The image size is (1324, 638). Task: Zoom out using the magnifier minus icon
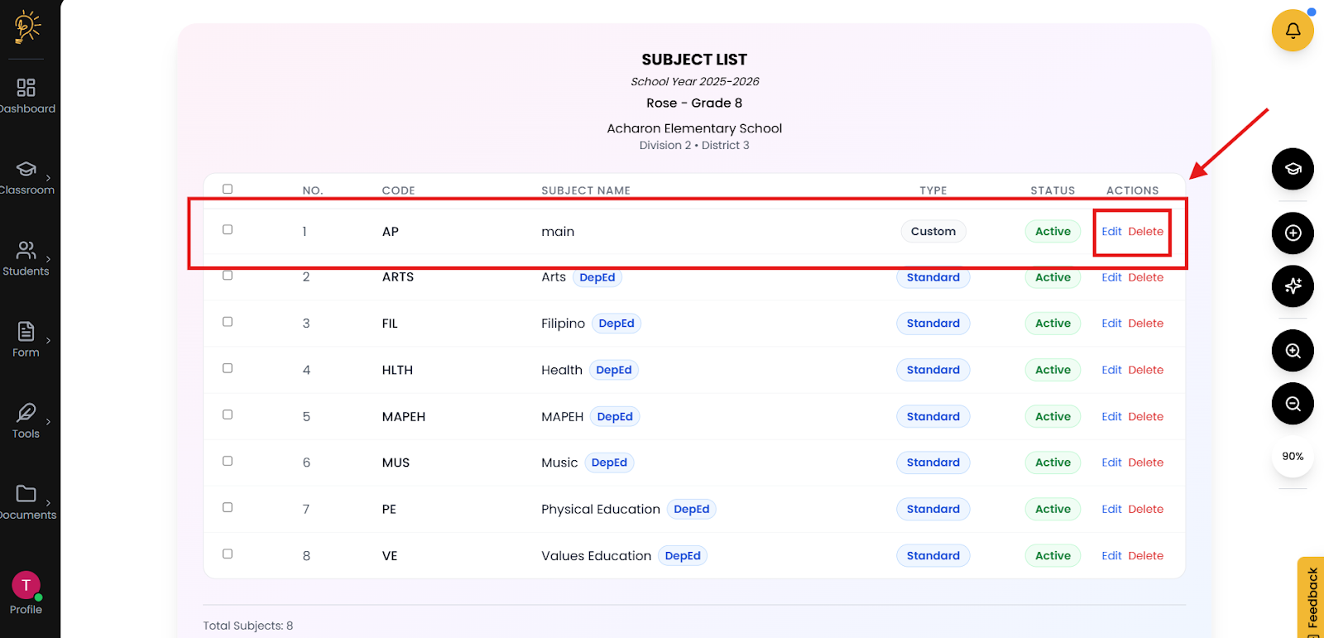tap(1293, 404)
